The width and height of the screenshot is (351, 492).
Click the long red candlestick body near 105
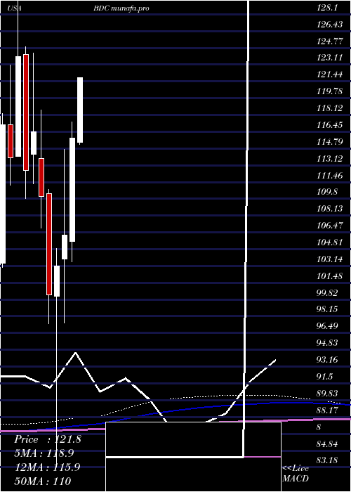[x=49, y=244]
